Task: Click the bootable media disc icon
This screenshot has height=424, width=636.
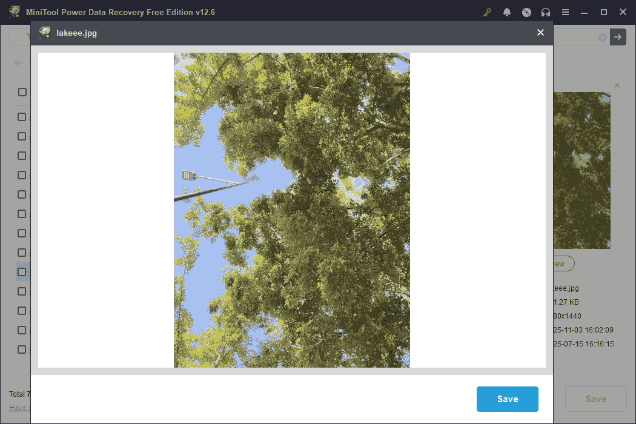Action: [x=526, y=12]
